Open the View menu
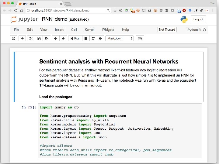The image size is (219, 164). click(44, 30)
